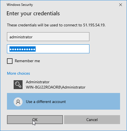Collapse the More choices link
The height and width of the screenshot is (131, 127).
(18, 73)
